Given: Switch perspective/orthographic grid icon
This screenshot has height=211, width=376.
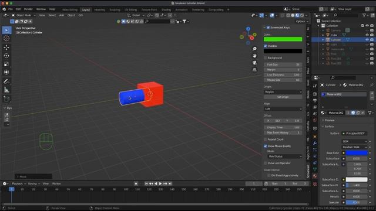Looking at the screenshot, I should tap(254, 70).
